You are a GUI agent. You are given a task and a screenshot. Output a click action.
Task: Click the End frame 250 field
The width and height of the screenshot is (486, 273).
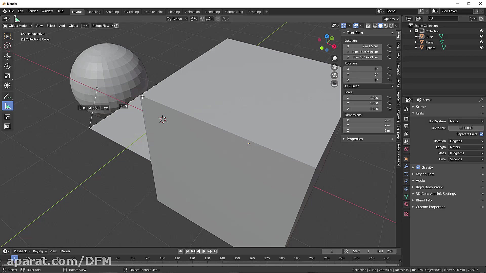coord(385,251)
